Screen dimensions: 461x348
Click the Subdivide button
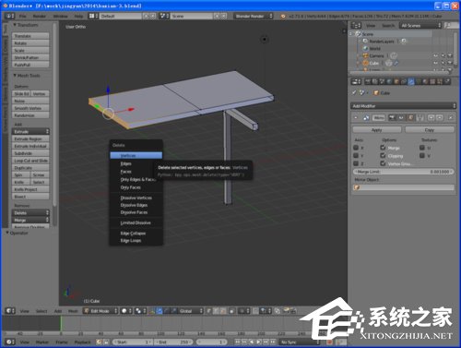[x=30, y=153]
